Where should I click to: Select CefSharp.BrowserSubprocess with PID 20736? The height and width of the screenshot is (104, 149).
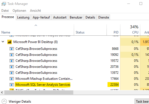pos(75,67)
